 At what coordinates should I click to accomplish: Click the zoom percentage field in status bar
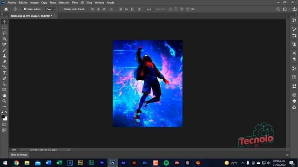tap(14, 150)
